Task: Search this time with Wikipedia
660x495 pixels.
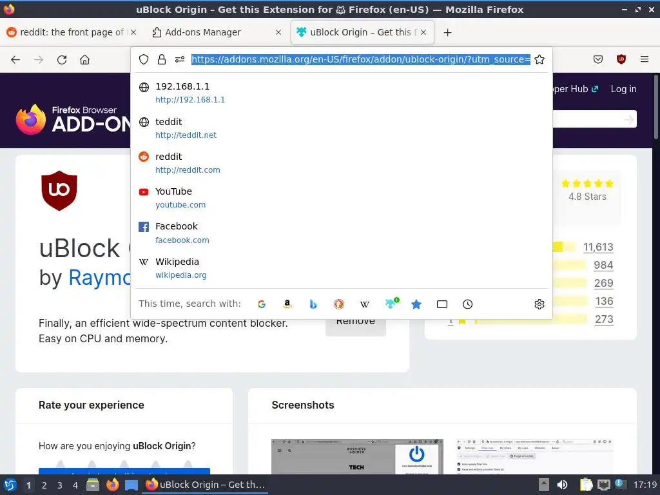Action: (x=365, y=304)
